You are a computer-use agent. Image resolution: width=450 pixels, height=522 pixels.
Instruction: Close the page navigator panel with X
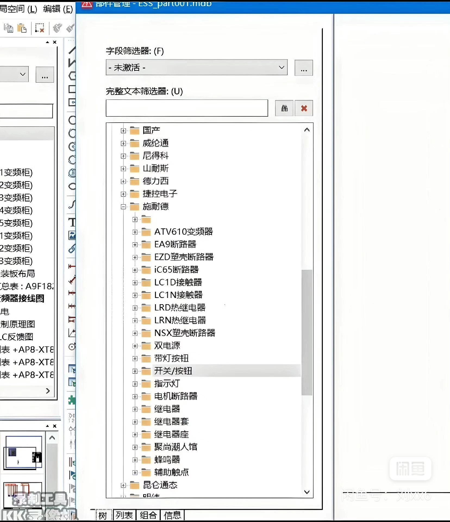[x=55, y=42]
